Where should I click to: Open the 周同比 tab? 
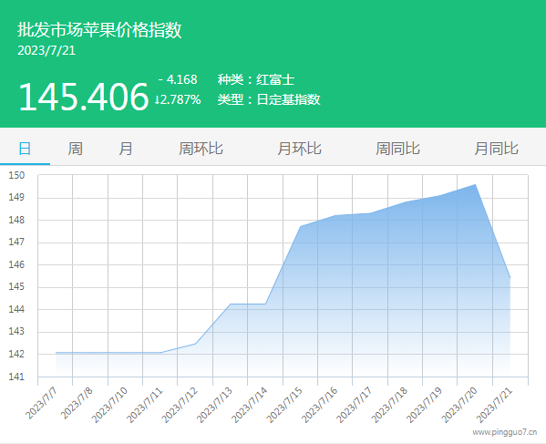click(x=397, y=149)
